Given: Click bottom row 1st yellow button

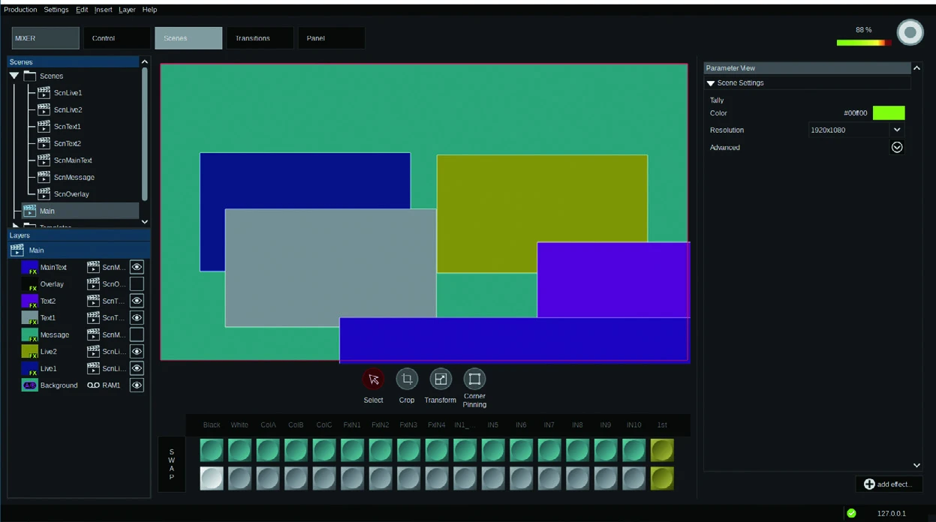Looking at the screenshot, I should pyautogui.click(x=662, y=478).
